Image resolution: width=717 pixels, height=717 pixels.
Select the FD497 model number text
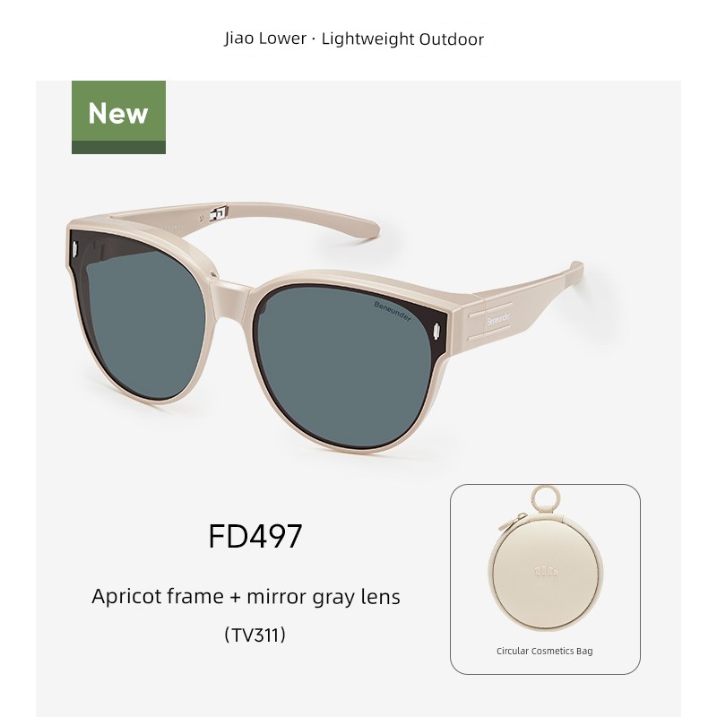(255, 536)
